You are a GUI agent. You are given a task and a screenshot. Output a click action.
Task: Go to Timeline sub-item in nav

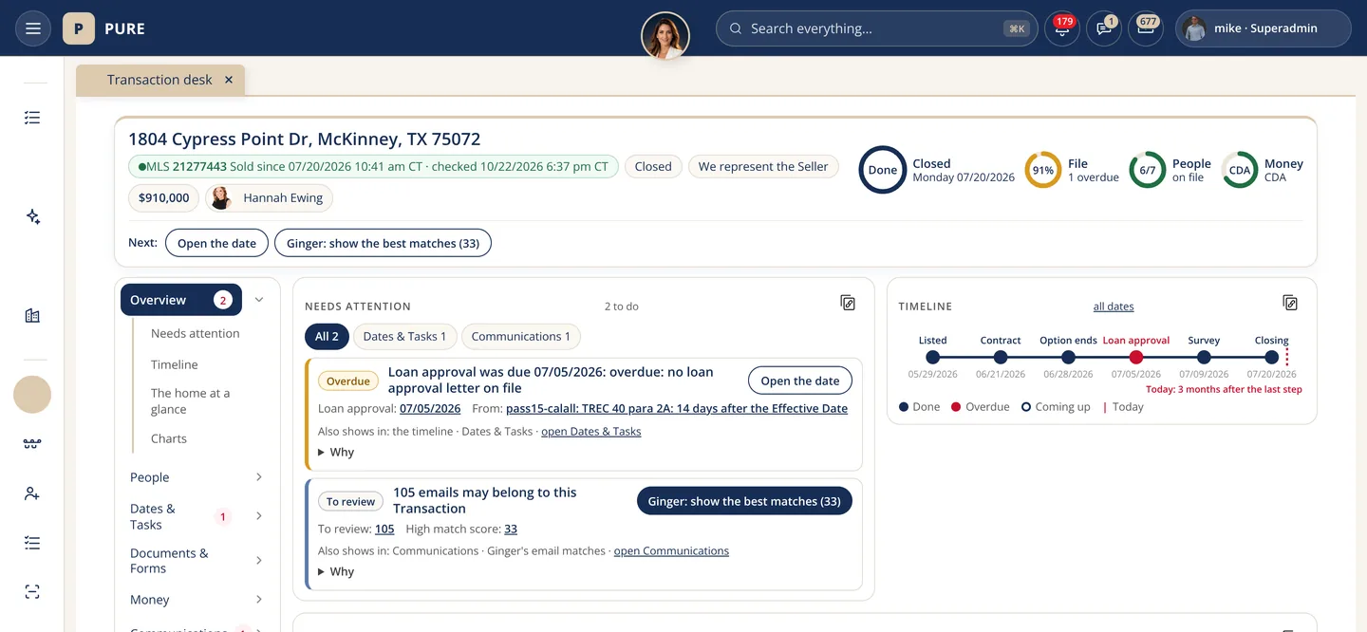click(x=175, y=364)
